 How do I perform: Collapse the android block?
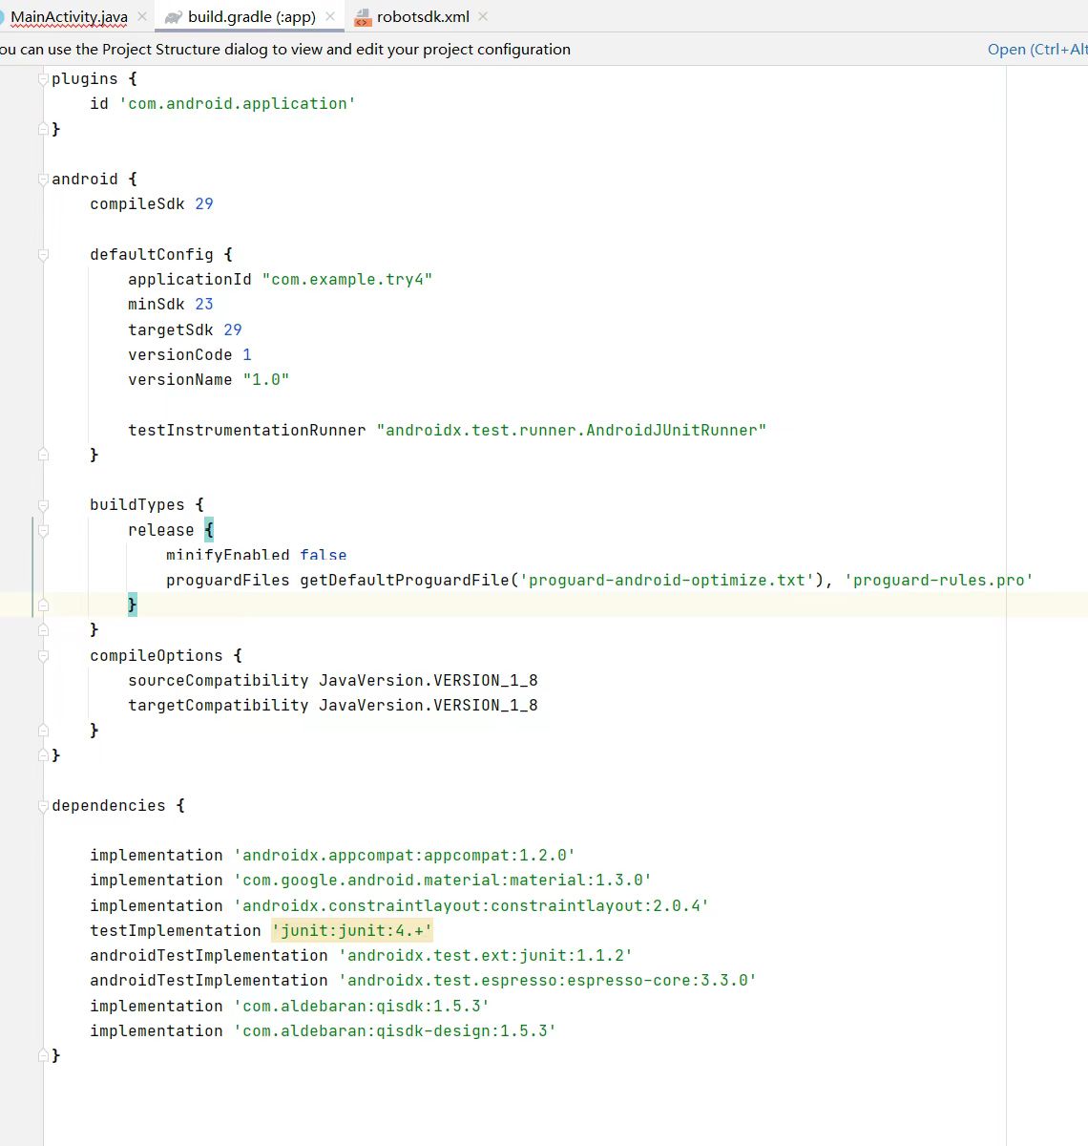(43, 180)
